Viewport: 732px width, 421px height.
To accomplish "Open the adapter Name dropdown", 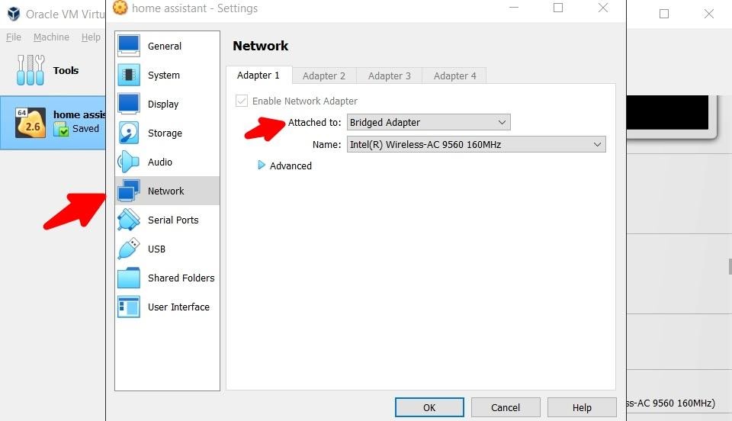I will point(476,144).
